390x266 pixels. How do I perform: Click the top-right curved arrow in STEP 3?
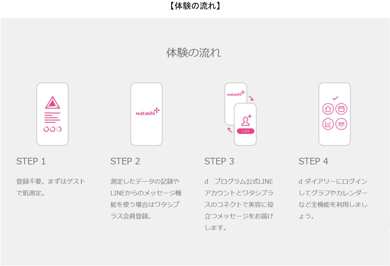click(251, 99)
